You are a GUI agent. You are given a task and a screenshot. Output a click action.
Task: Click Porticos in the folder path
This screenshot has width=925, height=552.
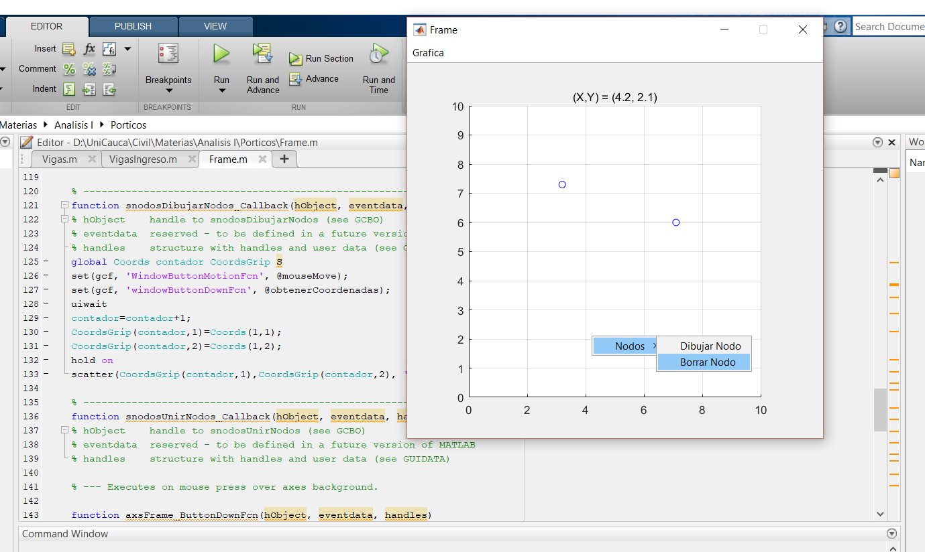pyautogui.click(x=128, y=125)
